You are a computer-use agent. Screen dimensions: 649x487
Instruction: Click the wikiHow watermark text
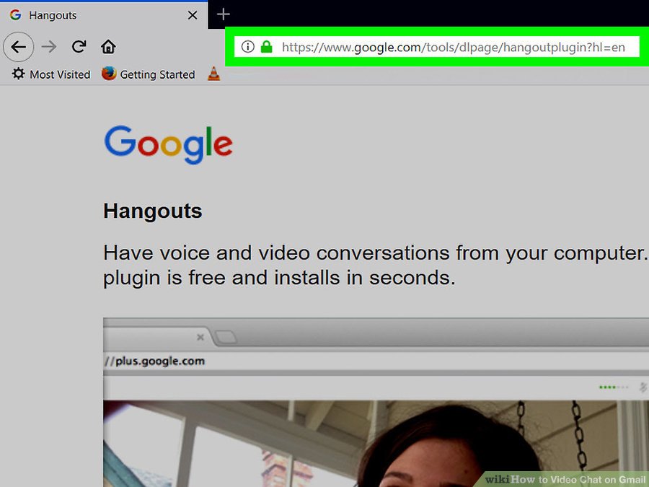[565, 479]
